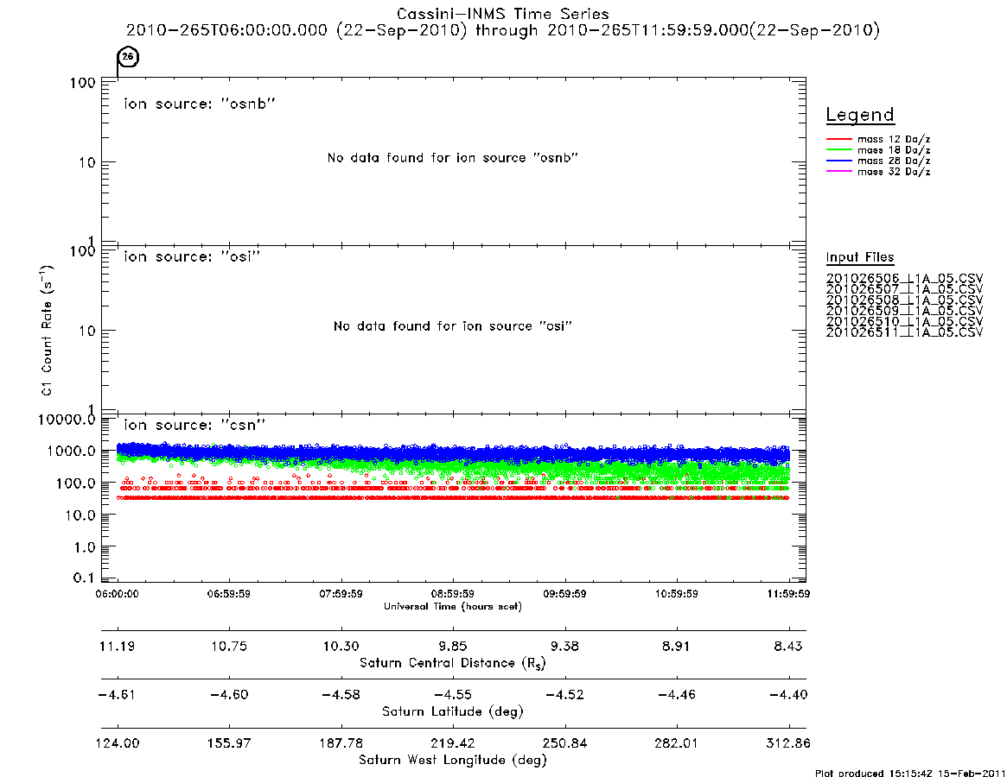
Task: Click the 0.1 y-axis tick in csn panel
Action: [x=84, y=578]
